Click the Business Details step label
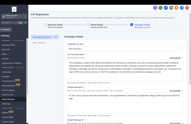This screenshot has width=191, height=124. pos(55,25)
